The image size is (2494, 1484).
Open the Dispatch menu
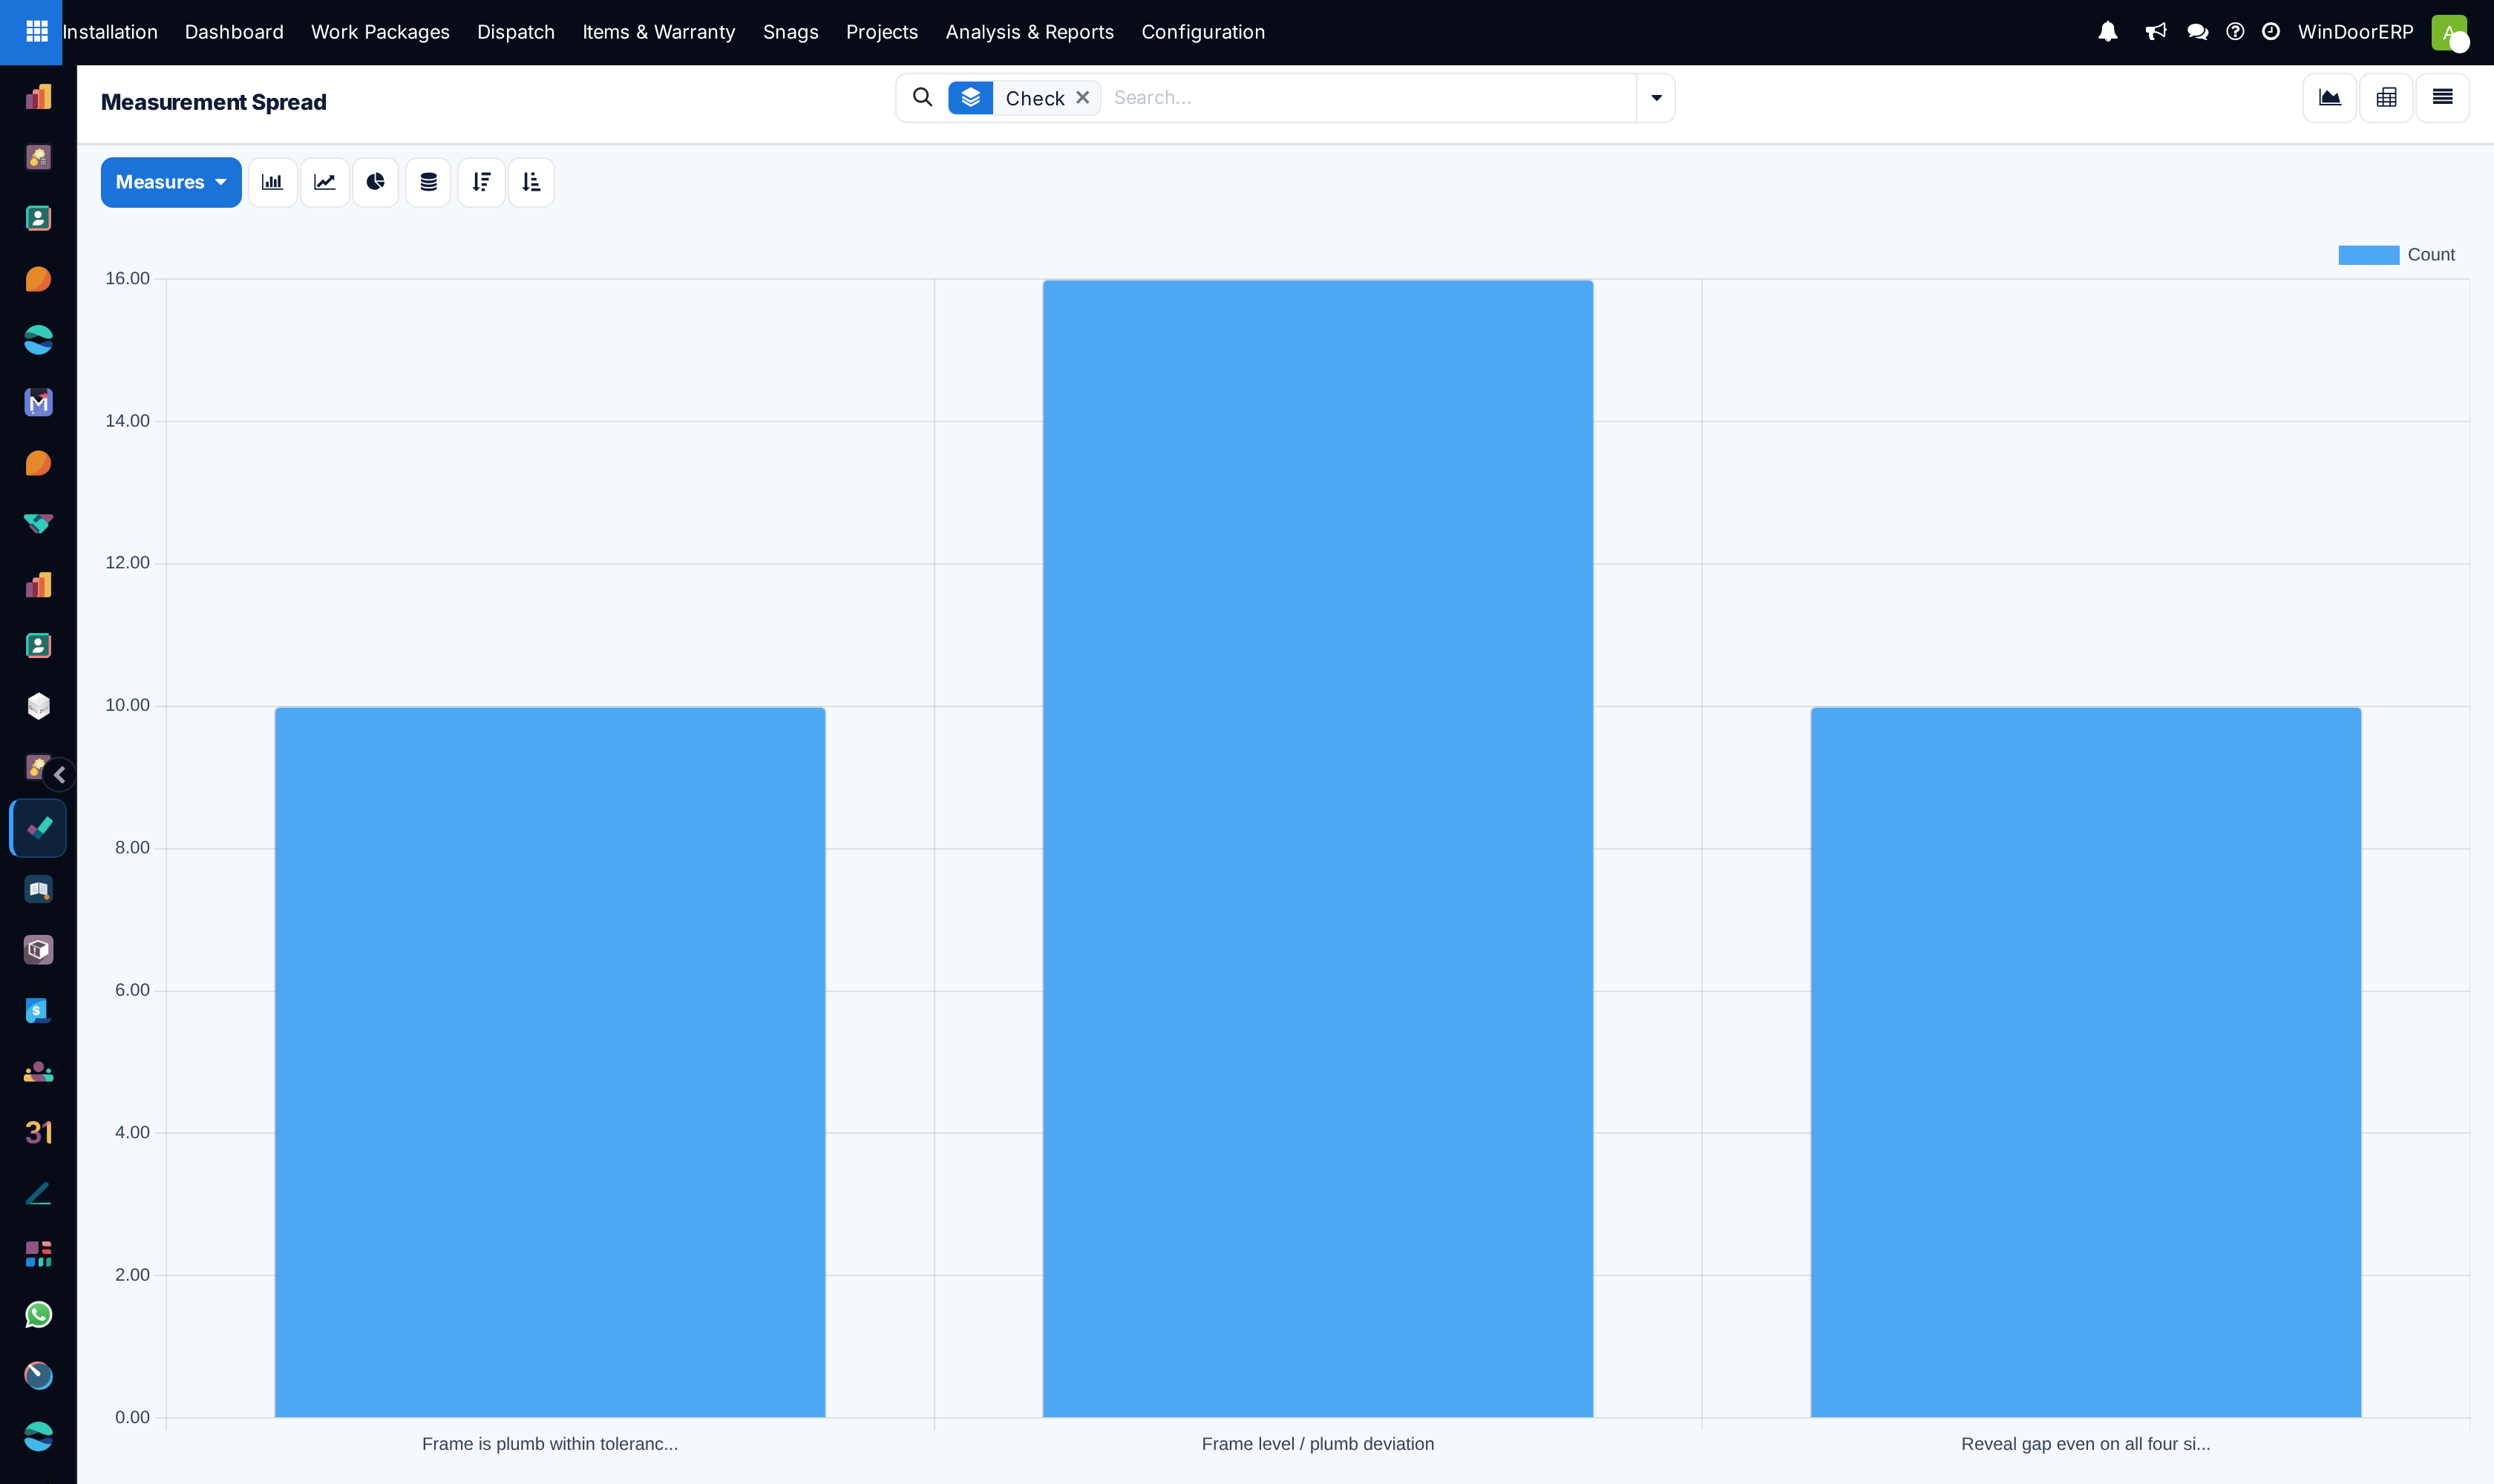(x=516, y=32)
